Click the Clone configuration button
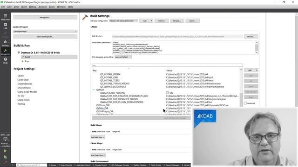Screen dimensions: 298x167 point(192,21)
